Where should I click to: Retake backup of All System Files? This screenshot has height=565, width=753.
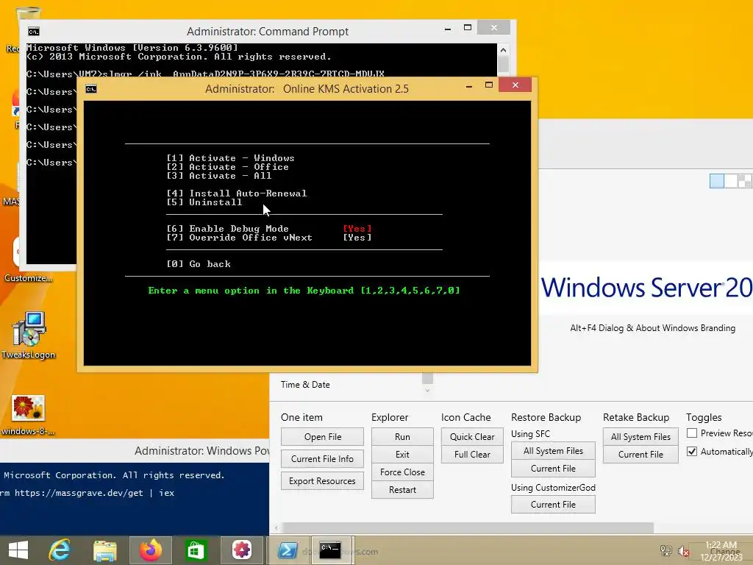pos(640,437)
